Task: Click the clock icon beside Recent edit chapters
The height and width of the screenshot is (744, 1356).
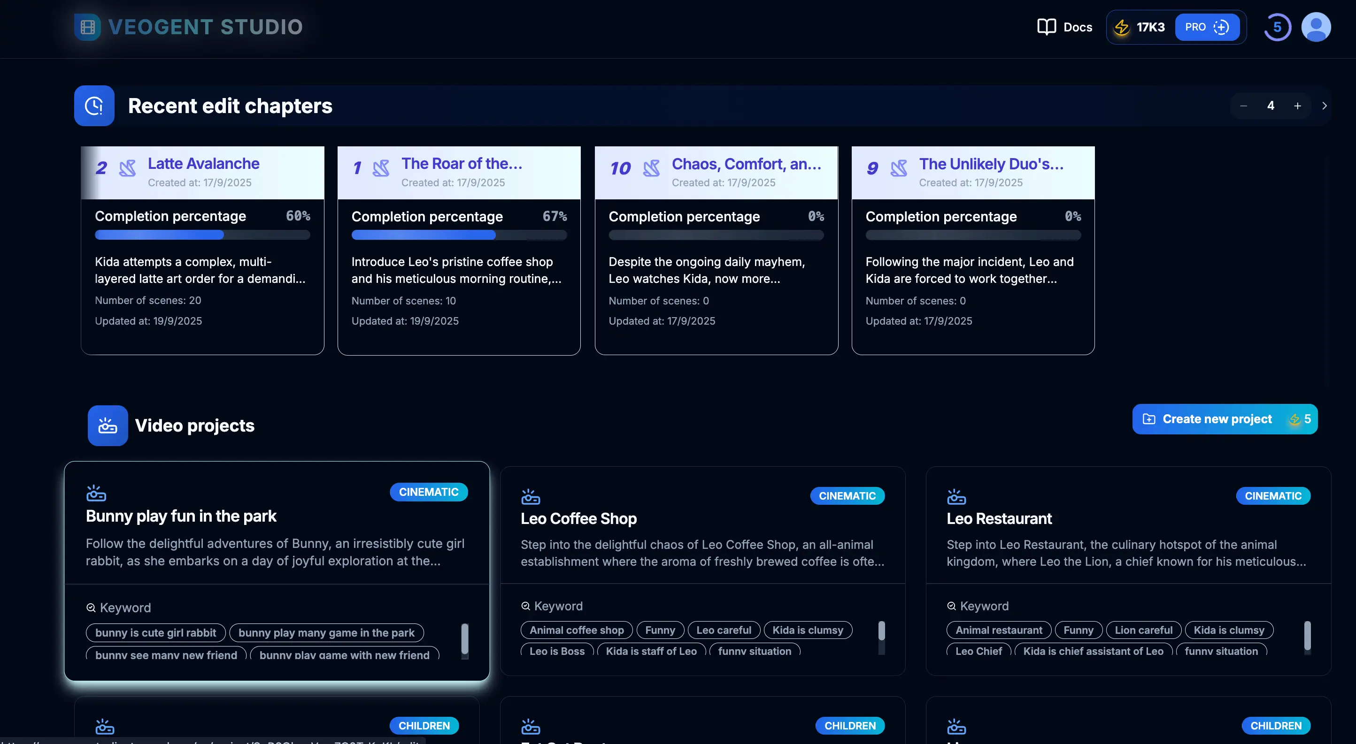Action: click(x=94, y=106)
